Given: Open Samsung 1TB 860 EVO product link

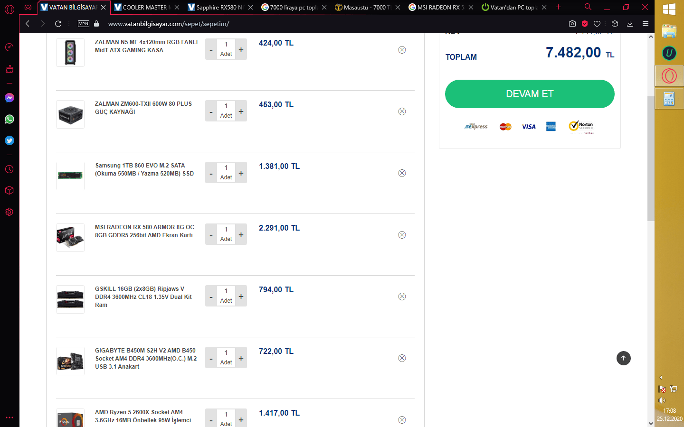Looking at the screenshot, I should coord(144,169).
